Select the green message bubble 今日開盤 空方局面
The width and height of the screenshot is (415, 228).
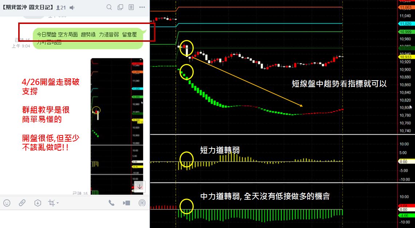pos(88,38)
